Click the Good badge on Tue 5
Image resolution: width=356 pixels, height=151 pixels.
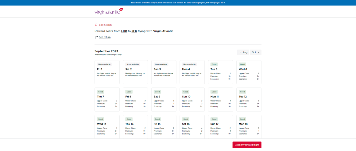pos(214,64)
